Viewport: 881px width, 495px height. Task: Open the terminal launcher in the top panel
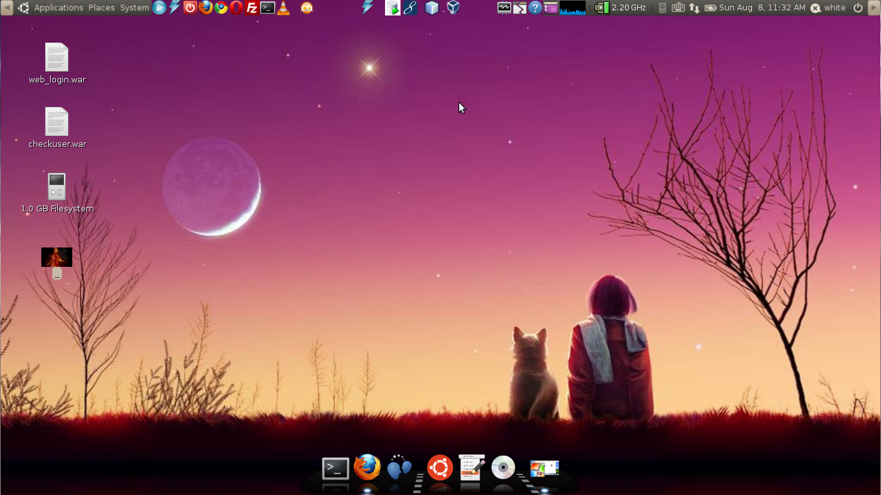click(268, 8)
